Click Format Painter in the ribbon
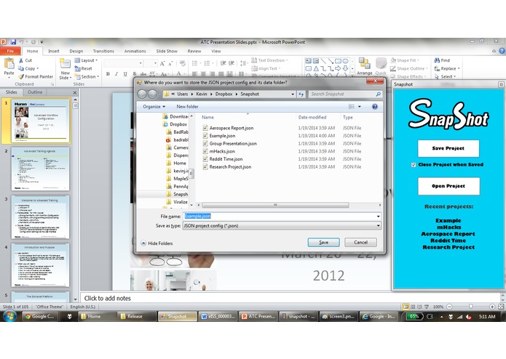This screenshot has width=506, height=359. click(x=36, y=76)
